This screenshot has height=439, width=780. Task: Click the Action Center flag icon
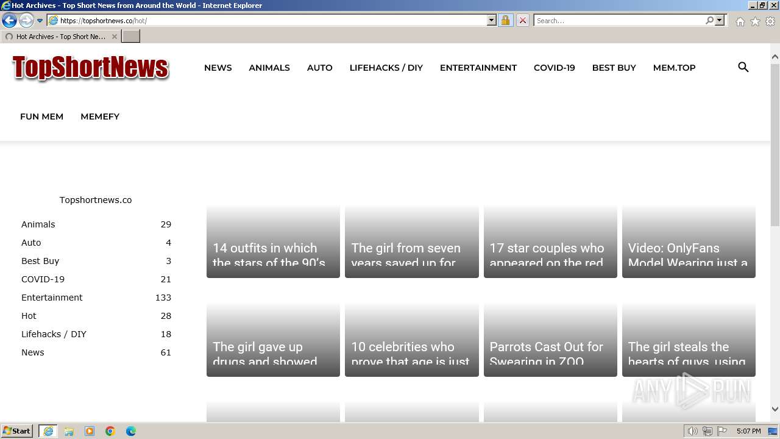click(x=722, y=431)
